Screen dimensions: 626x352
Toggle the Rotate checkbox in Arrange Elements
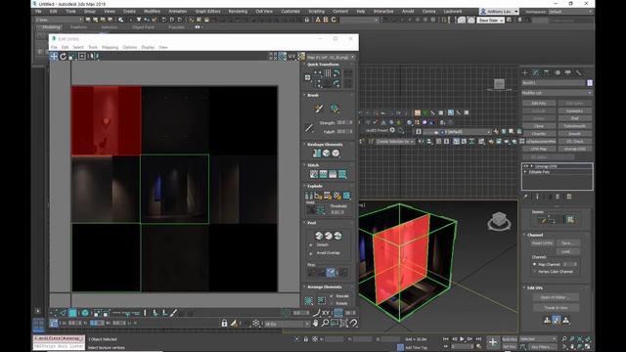[x=332, y=303]
